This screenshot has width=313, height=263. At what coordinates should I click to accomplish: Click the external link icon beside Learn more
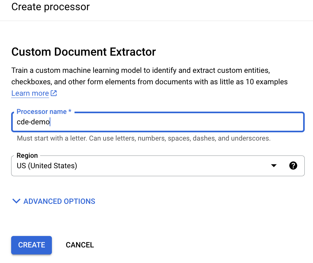coord(54,93)
